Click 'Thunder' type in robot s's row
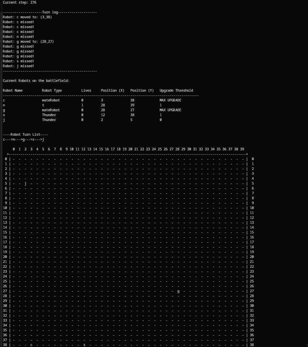308x347 pixels. [49, 115]
